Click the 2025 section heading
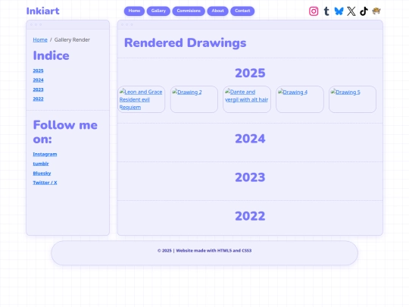The width and height of the screenshot is (409, 307). coord(250,73)
